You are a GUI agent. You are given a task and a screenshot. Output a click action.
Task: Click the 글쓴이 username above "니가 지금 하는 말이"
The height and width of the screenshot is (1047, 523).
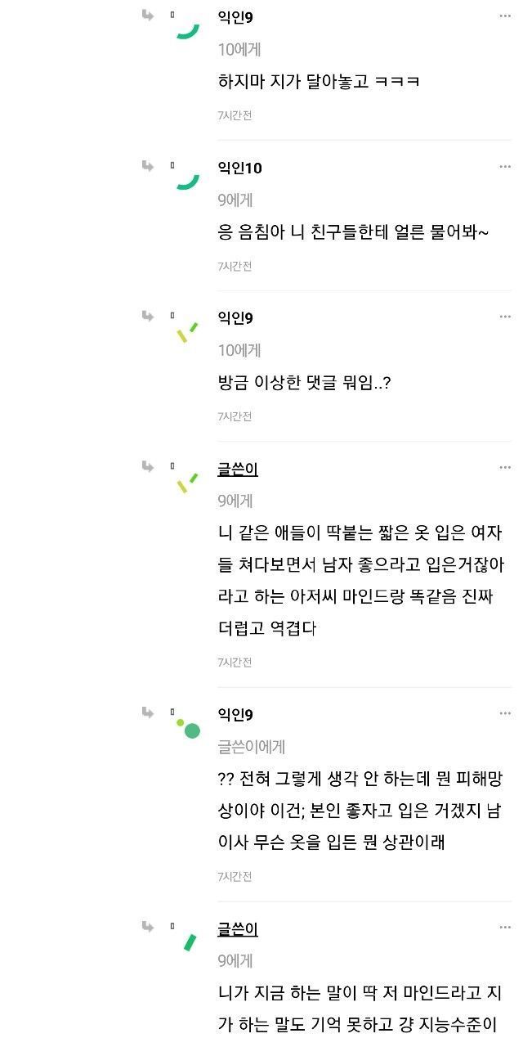coord(238,928)
